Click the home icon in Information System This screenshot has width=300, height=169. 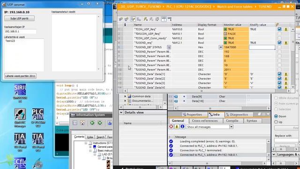[x=82, y=123]
